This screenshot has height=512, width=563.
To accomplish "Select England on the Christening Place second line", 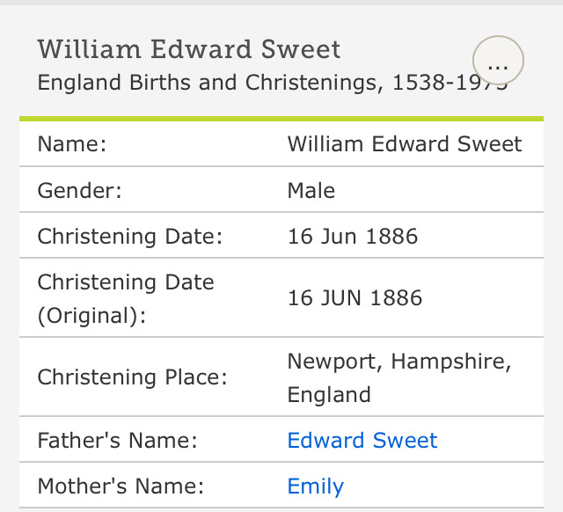I will (x=329, y=393).
